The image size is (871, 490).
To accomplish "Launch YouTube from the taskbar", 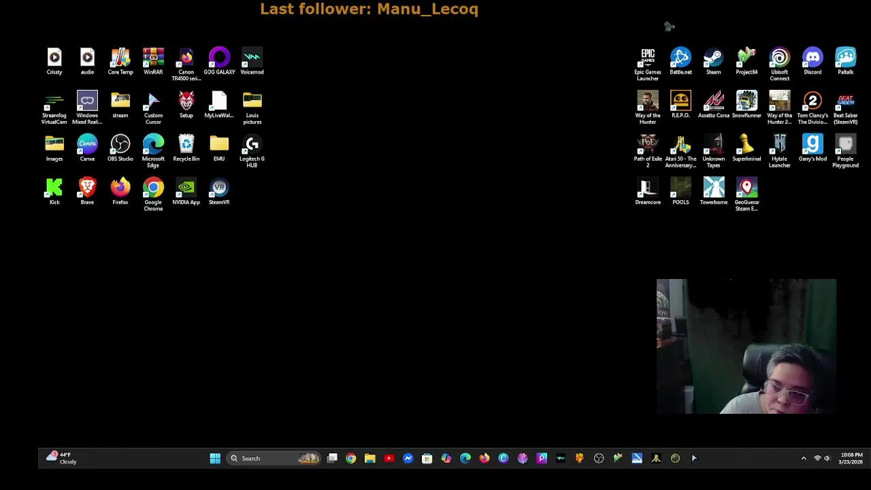I will click(389, 459).
